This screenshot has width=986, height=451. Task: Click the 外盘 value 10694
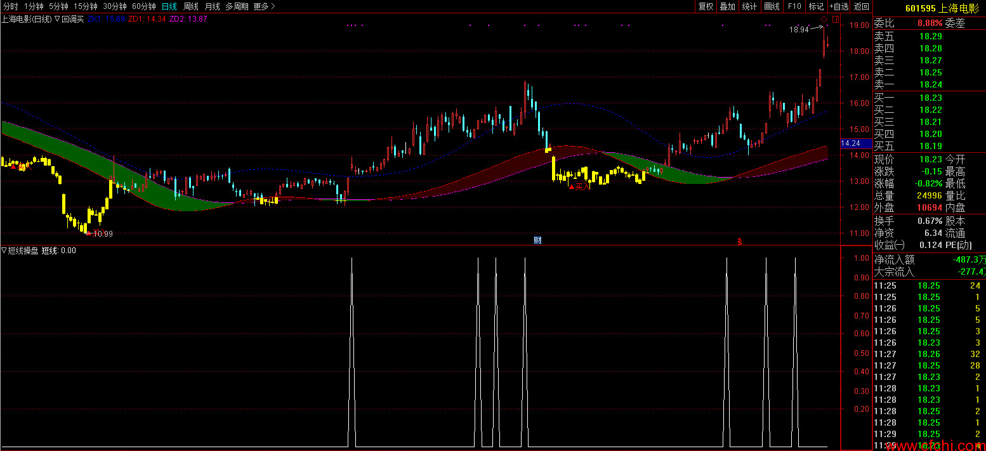coord(929,208)
